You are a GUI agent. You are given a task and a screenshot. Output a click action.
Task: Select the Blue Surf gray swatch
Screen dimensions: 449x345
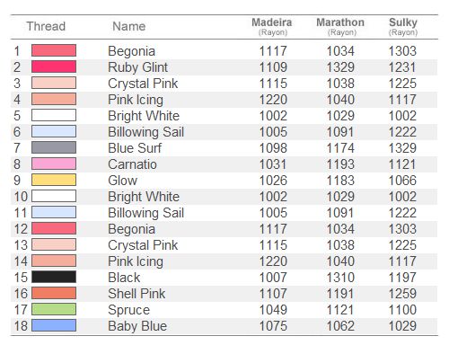(54, 147)
